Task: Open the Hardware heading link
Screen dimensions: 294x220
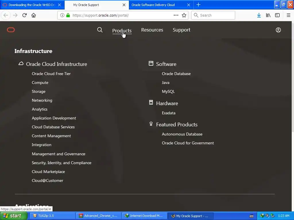Action: tap(167, 103)
